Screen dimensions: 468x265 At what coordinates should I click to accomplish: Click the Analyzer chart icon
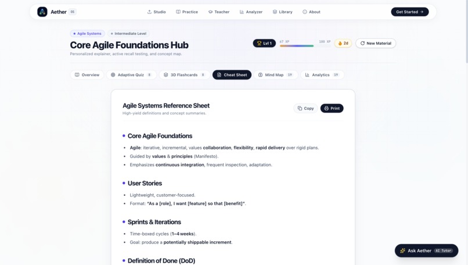(x=242, y=12)
